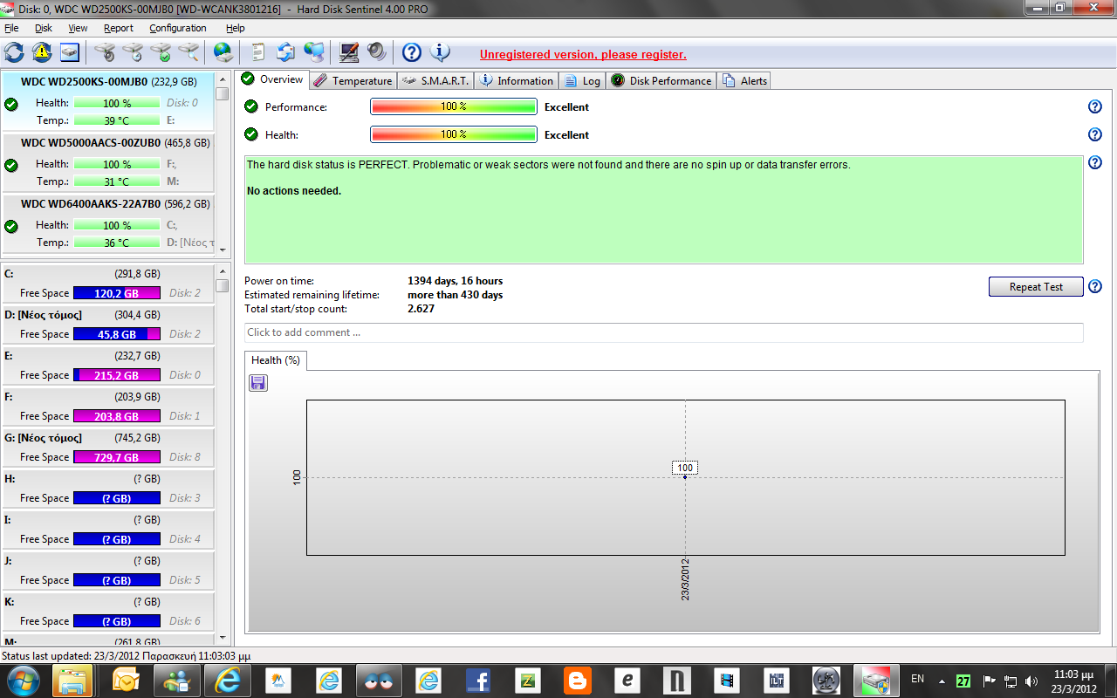This screenshot has height=698, width=1117.
Task: Click the 'Power on time' value 1394 days
Action: point(455,281)
